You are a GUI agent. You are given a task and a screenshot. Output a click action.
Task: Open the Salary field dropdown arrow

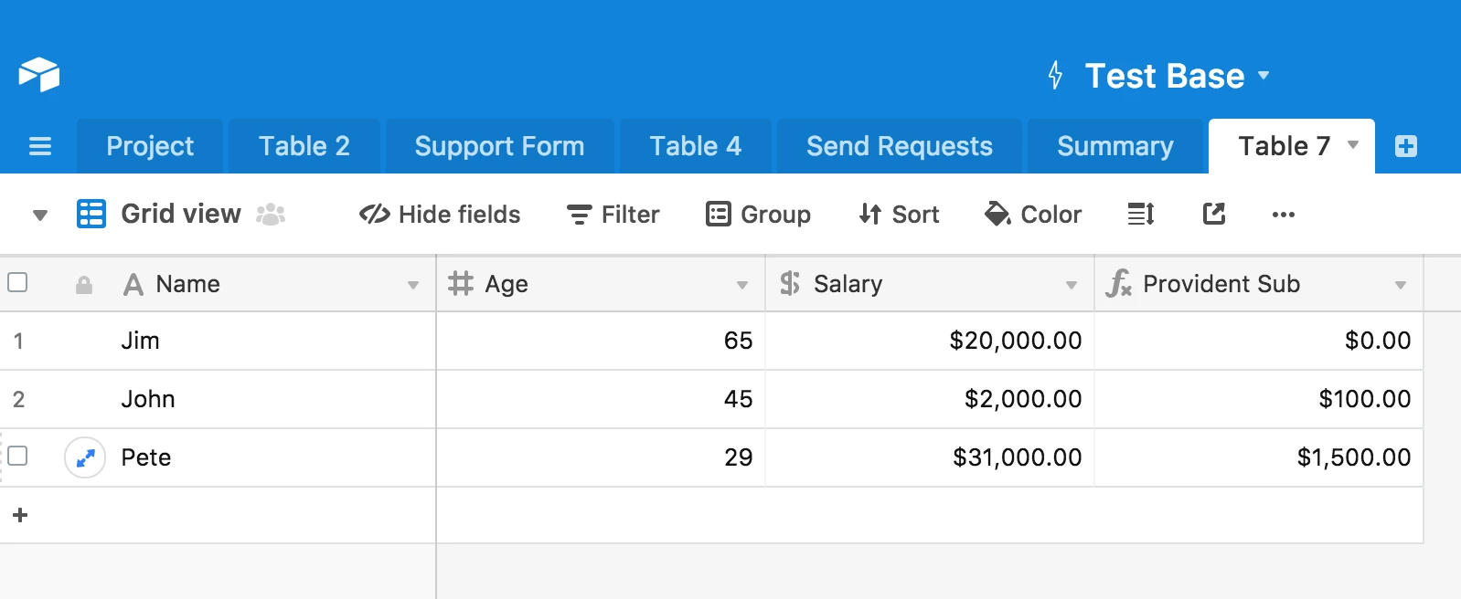[x=1072, y=285]
